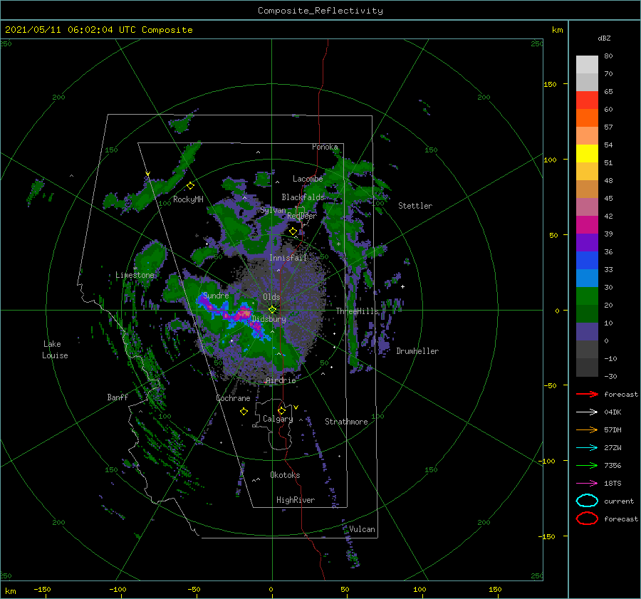Click the 'Limestone' map label
Screen dimensions: 641x599
135,275
